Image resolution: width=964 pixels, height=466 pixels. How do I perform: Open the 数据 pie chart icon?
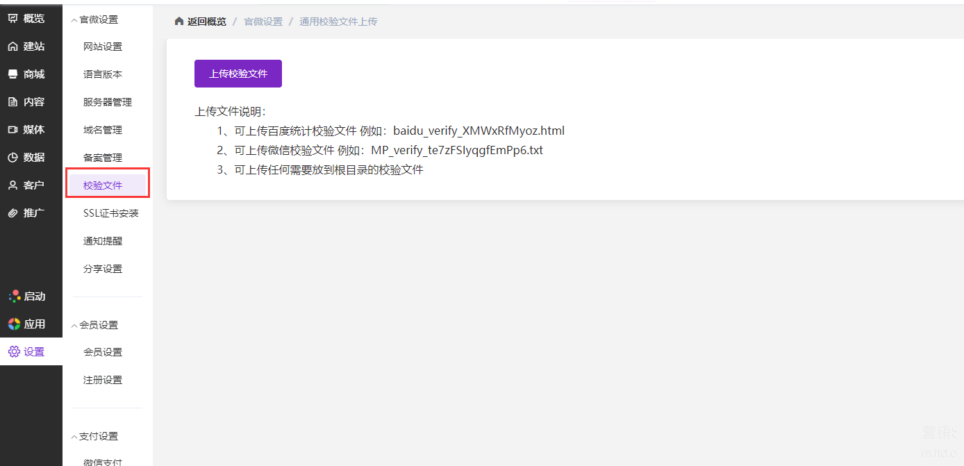click(x=13, y=158)
